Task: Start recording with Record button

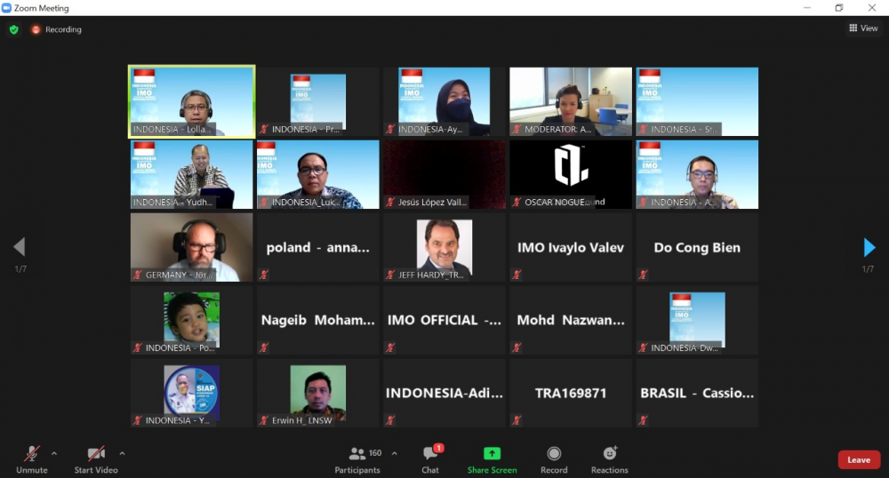Action: 554,460
